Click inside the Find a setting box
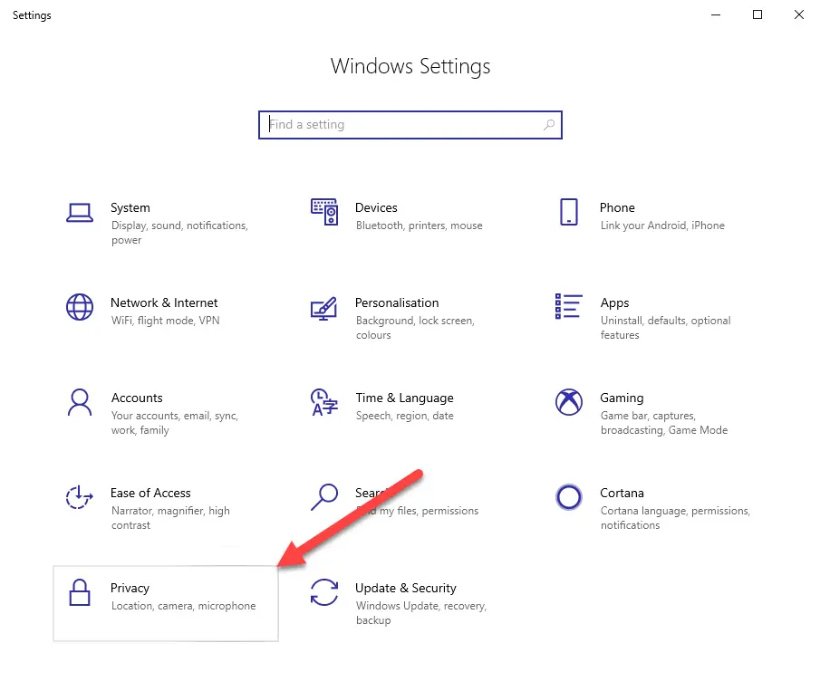Image resolution: width=820 pixels, height=691 pixels. (410, 124)
